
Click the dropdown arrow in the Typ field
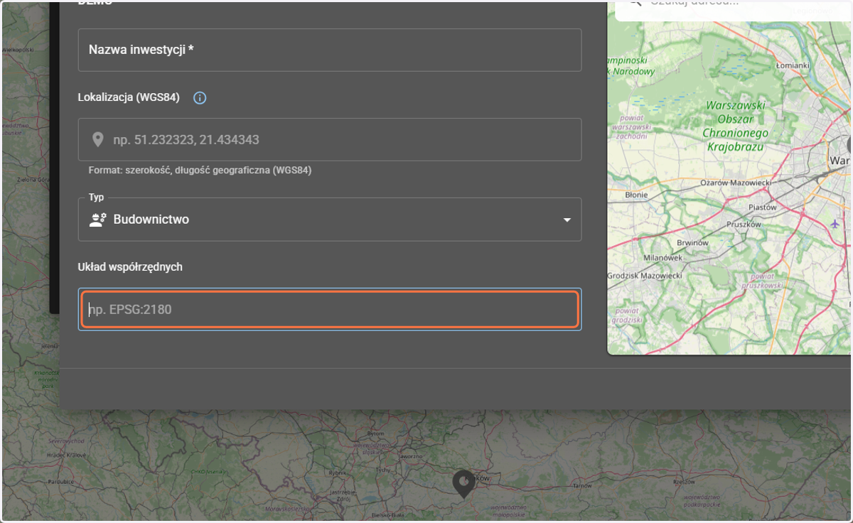(567, 220)
